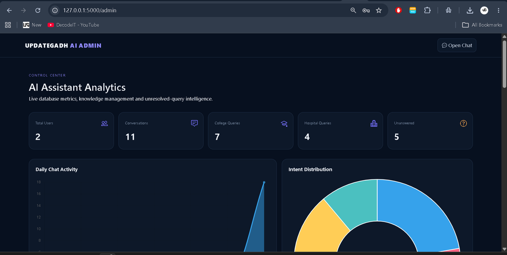Viewport: 507px width, 255px height.
Task: Click the Unanswered count 5
Action: [x=397, y=137]
